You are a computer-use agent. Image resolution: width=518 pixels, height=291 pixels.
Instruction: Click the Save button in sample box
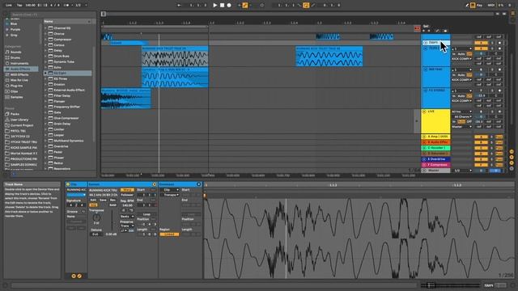point(103,200)
